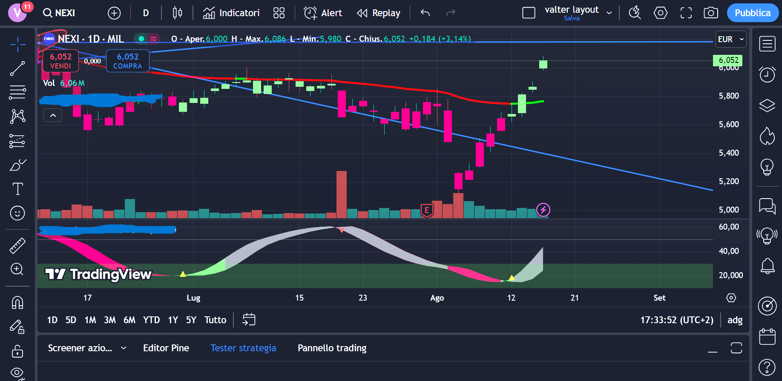This screenshot has height=381, width=782.
Task: Redo the last chart action
Action: pos(451,13)
